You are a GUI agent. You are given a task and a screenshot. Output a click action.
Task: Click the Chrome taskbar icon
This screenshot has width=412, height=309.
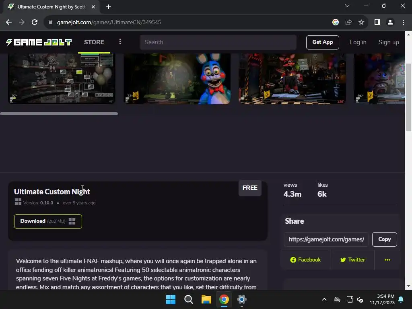(224, 299)
